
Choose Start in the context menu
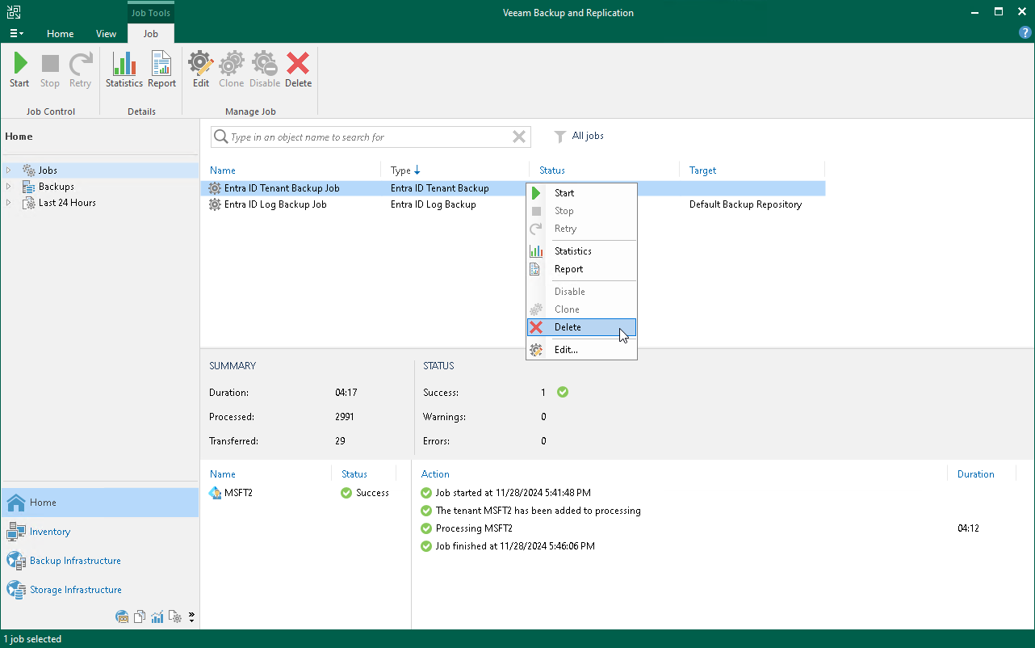pos(581,193)
